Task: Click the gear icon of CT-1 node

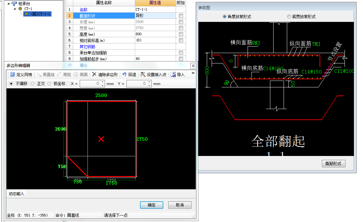Action: click(20, 9)
